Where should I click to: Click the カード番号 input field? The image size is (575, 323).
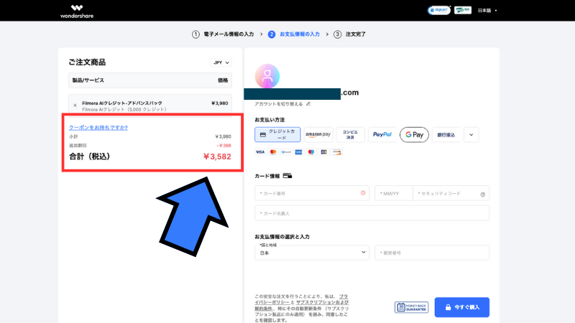(x=312, y=193)
